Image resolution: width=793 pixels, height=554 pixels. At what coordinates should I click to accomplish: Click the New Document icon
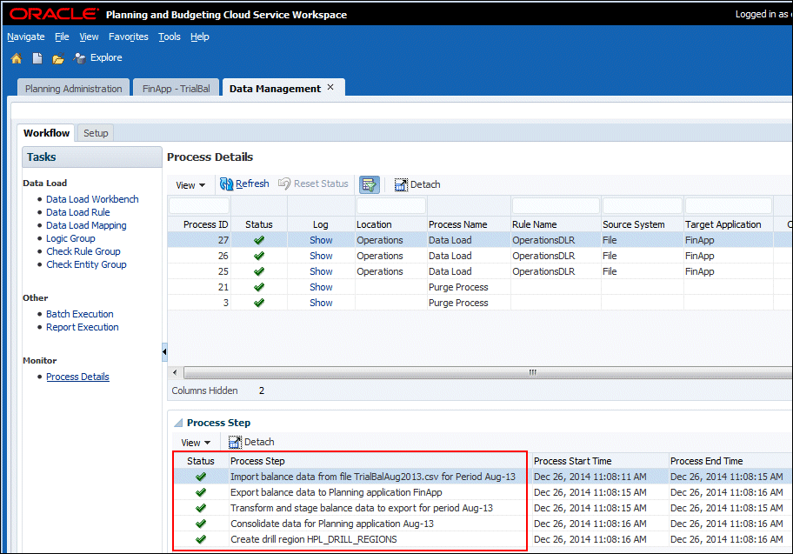coord(37,58)
